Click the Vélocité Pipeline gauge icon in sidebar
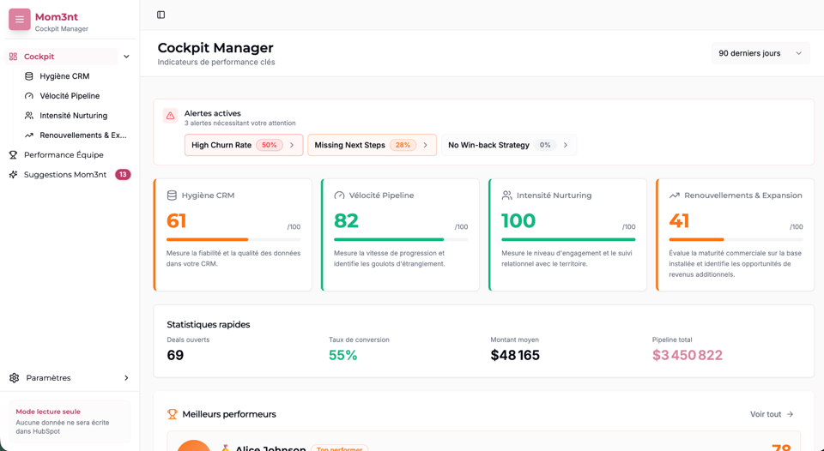824x451 pixels. [x=29, y=96]
